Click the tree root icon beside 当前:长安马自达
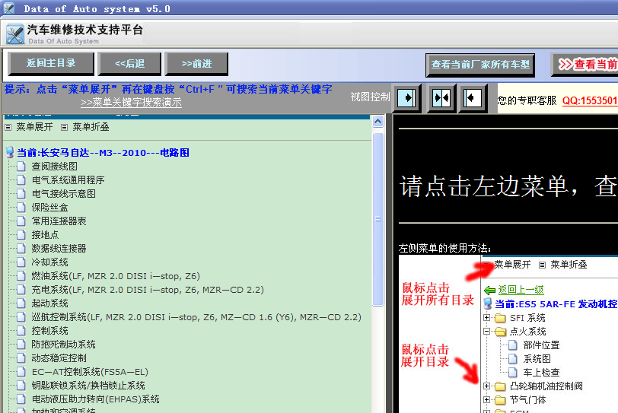 tap(10, 152)
